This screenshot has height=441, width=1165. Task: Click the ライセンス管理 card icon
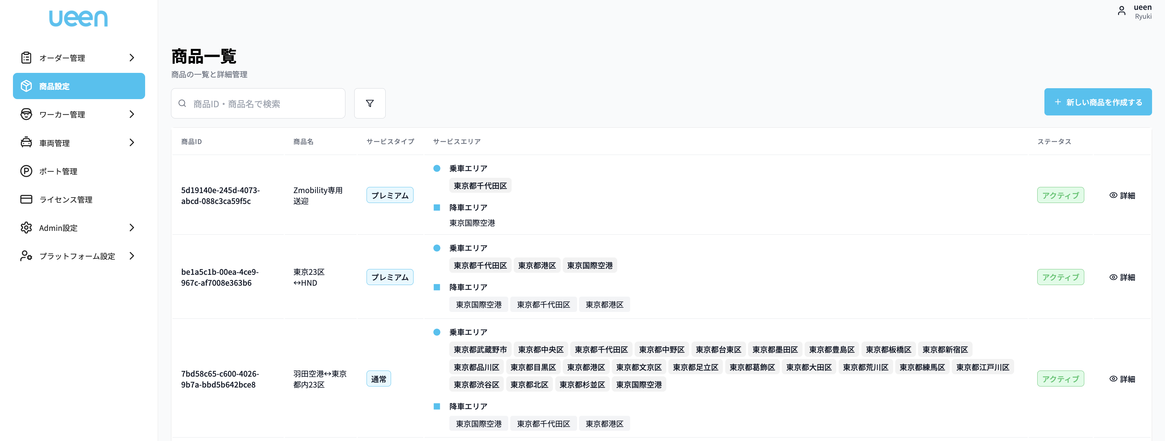tap(26, 200)
